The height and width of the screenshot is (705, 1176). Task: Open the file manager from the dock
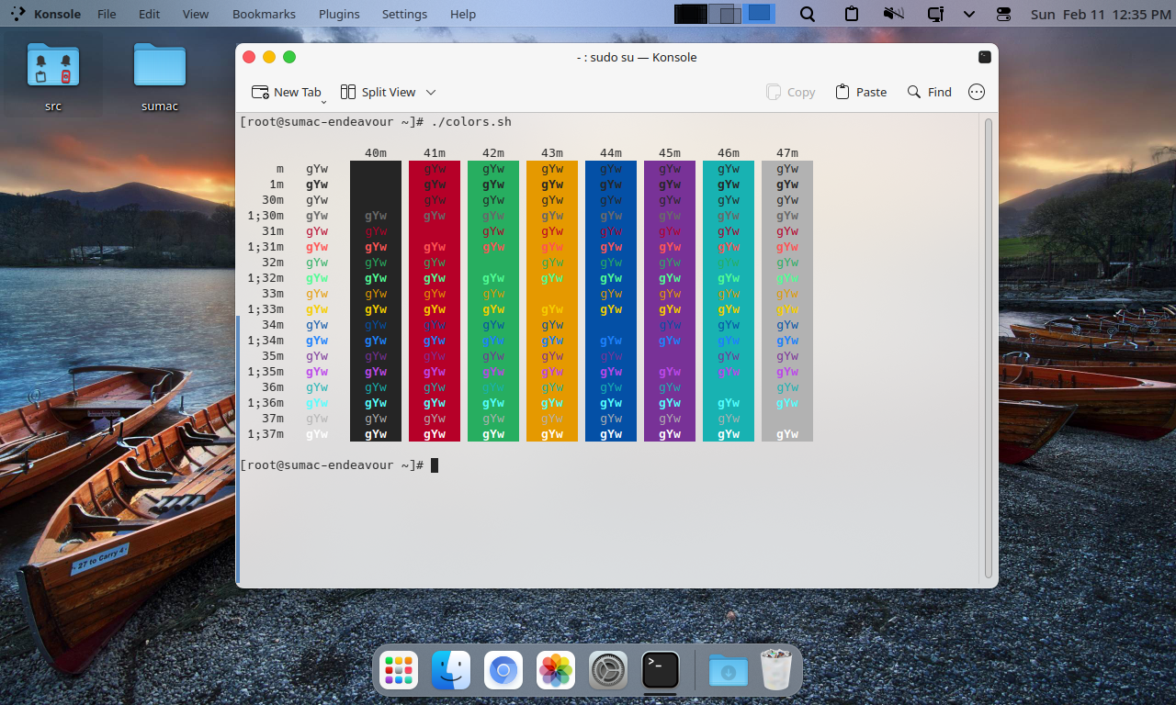(x=451, y=670)
